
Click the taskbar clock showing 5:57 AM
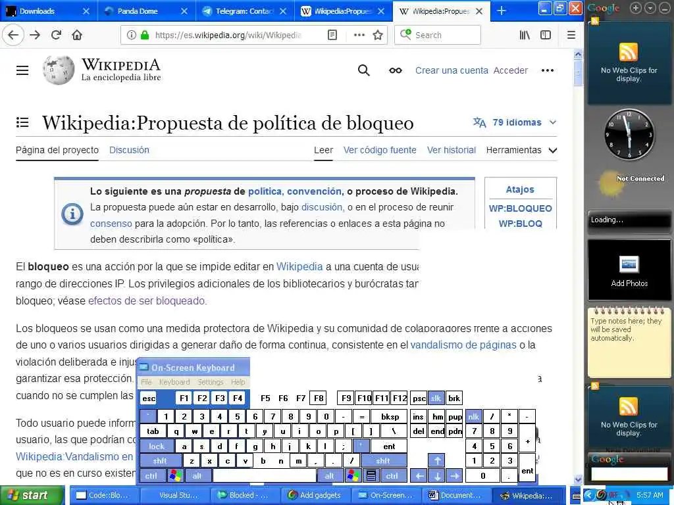point(650,495)
